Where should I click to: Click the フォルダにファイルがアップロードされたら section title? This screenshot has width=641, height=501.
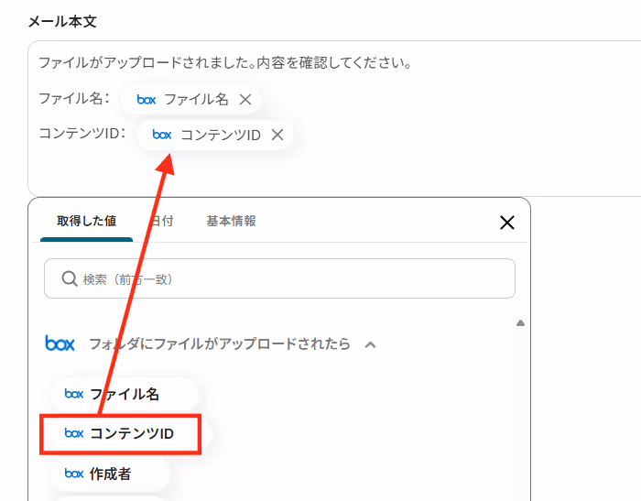coord(220,344)
